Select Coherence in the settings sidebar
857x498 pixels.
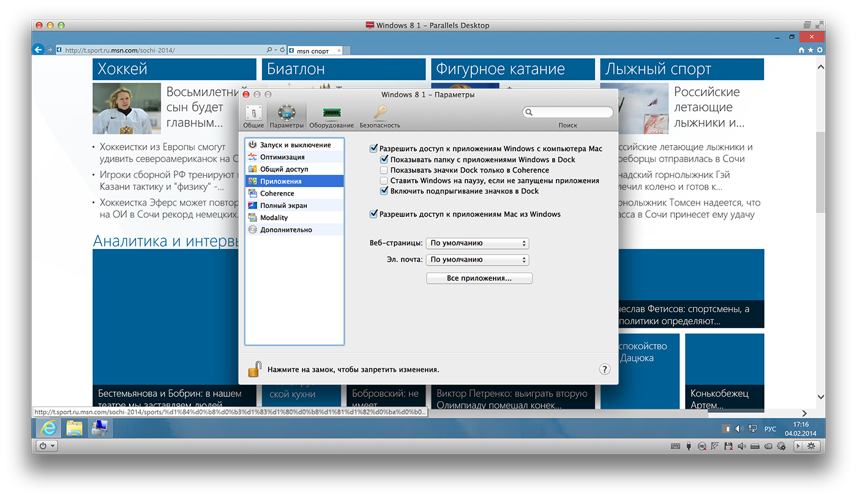[277, 193]
